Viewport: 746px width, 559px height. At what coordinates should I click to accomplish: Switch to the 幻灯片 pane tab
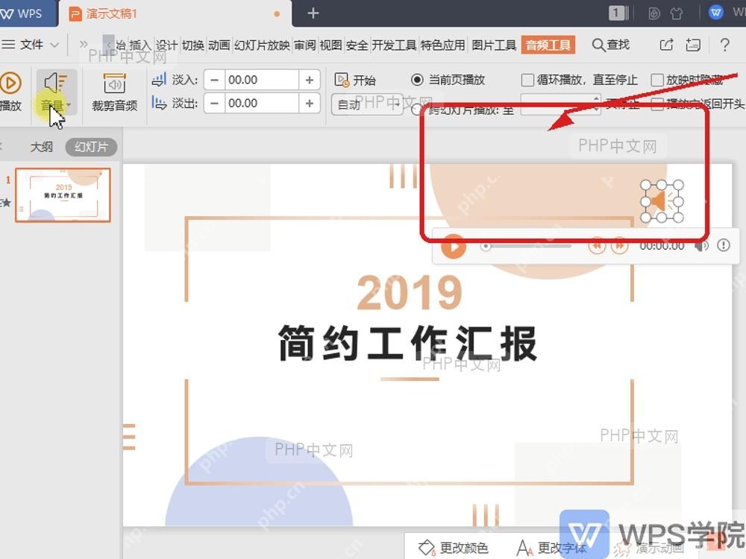[x=91, y=147]
